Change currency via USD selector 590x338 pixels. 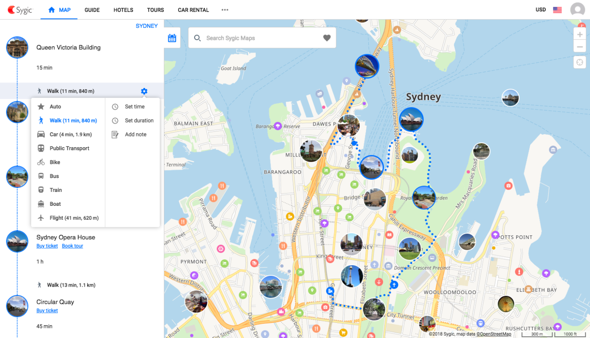(541, 10)
